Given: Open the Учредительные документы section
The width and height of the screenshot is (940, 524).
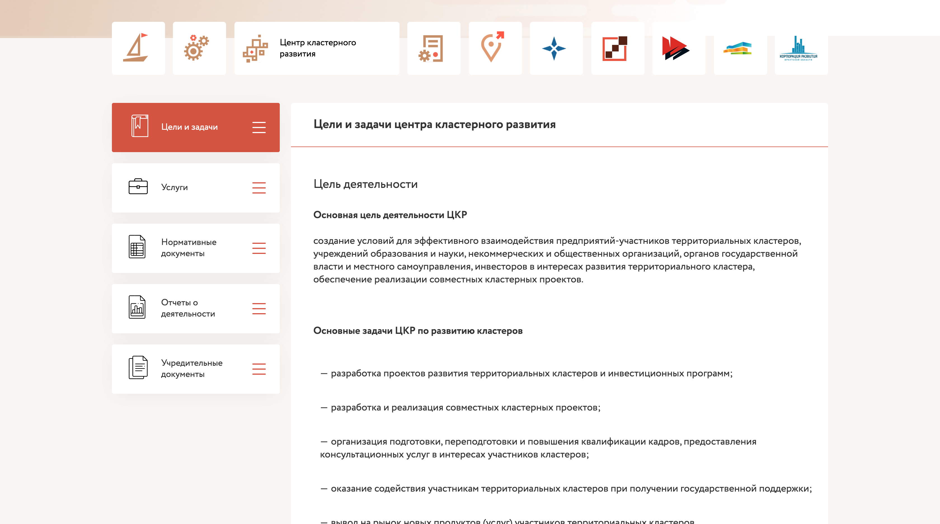Looking at the screenshot, I should coord(196,369).
